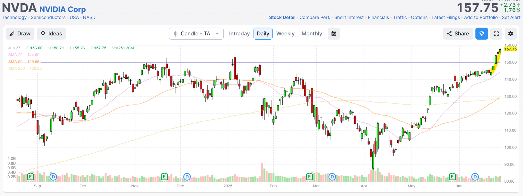Click the SMA 50 indicator label
The width and height of the screenshot is (523, 196).
[x=24, y=62]
